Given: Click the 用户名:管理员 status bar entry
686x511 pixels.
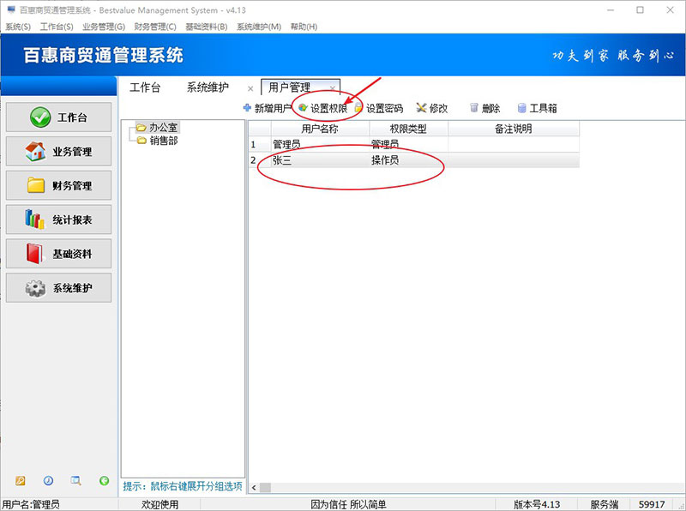Looking at the screenshot, I should 31,504.
